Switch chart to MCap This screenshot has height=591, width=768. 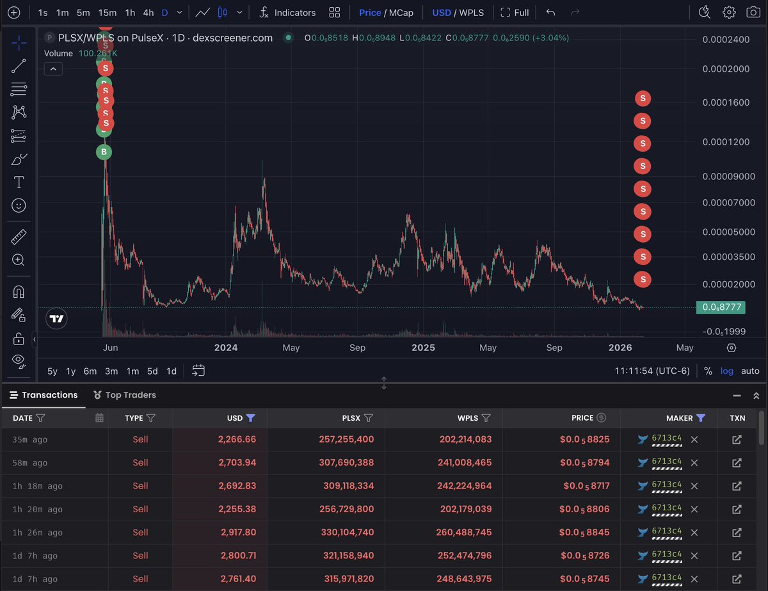point(401,13)
